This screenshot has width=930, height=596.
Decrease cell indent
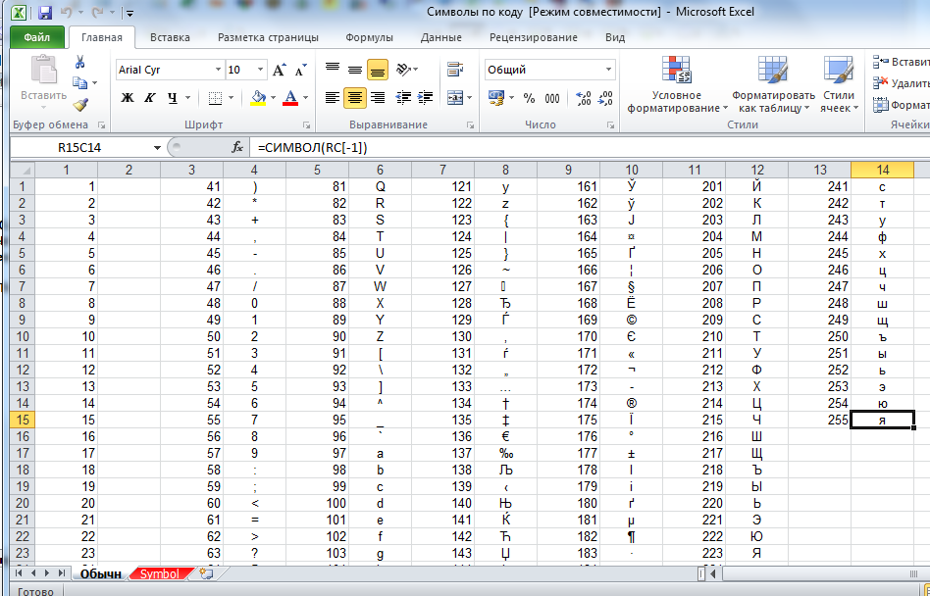(x=403, y=98)
